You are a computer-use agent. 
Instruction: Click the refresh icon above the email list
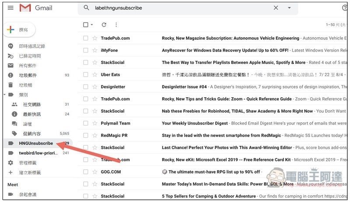(104, 25)
